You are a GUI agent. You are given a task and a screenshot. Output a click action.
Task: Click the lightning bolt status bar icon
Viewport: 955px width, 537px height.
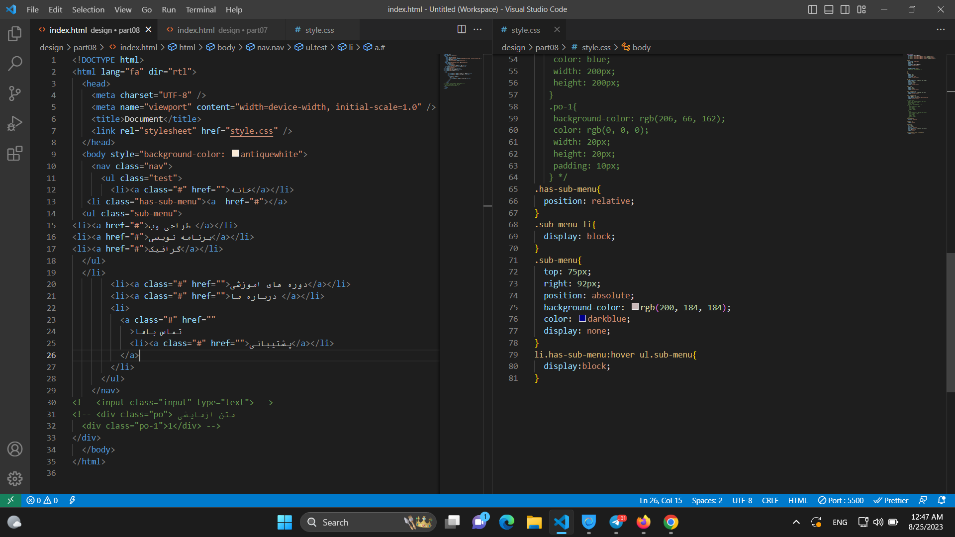point(72,500)
